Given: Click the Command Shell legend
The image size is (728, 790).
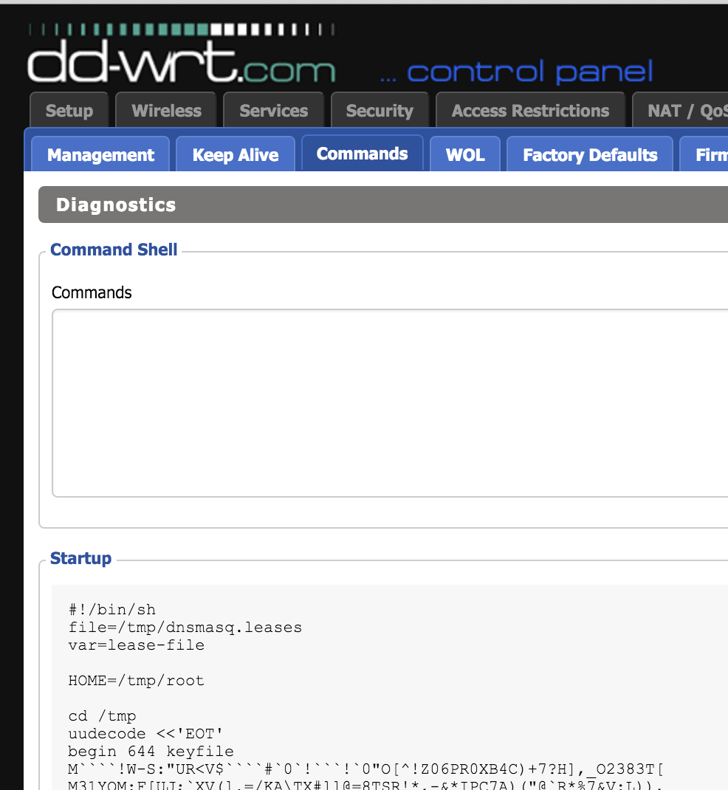Looking at the screenshot, I should tap(114, 250).
